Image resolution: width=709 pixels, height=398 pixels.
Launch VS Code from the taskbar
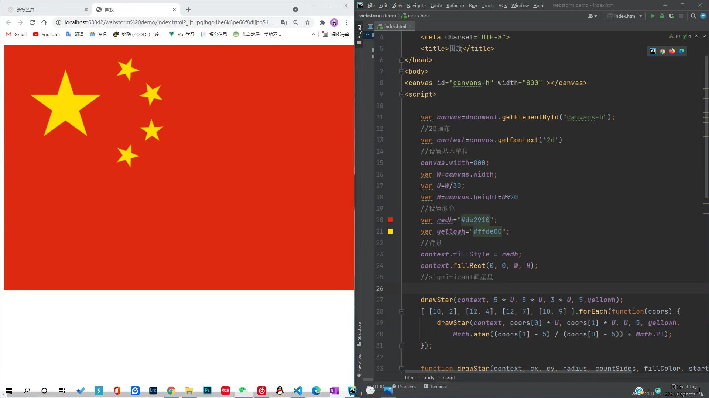tap(298, 390)
